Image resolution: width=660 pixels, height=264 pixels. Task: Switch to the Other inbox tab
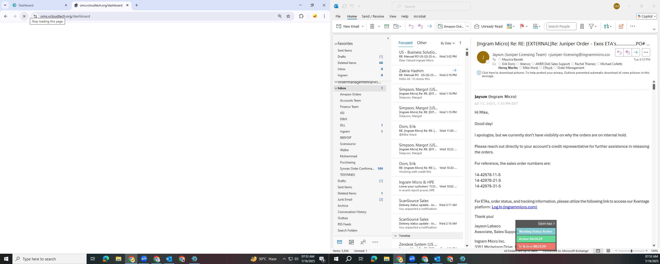(x=422, y=43)
